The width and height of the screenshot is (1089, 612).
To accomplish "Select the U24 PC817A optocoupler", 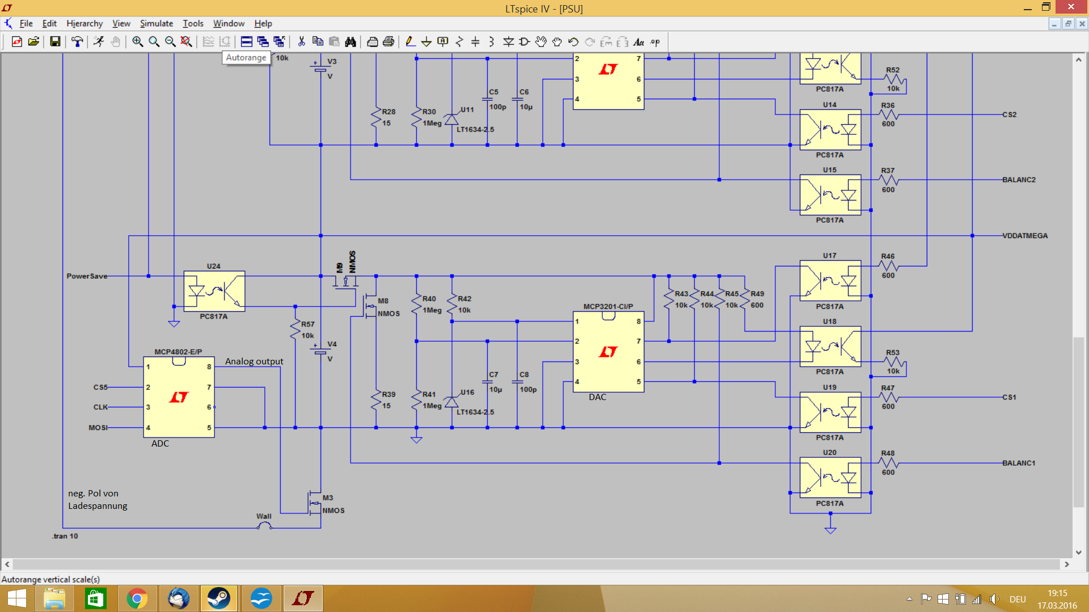I will [214, 291].
